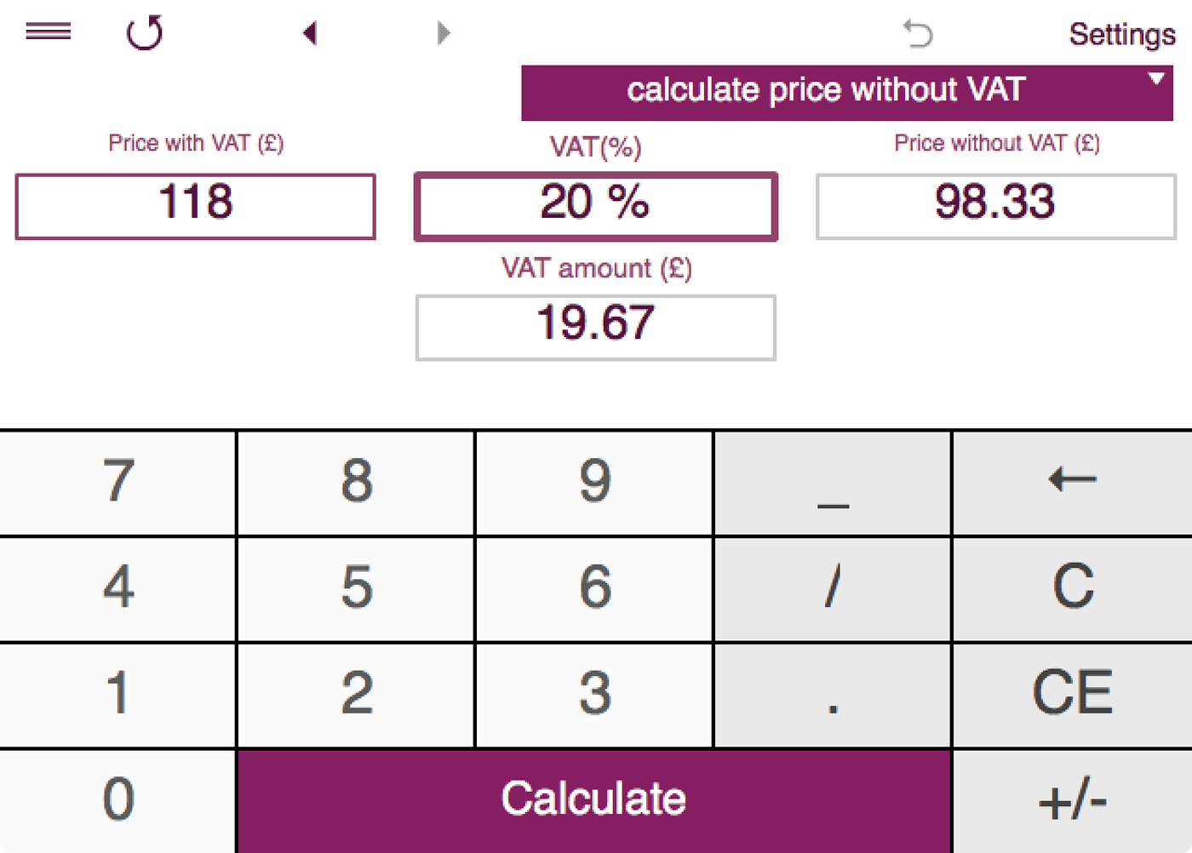The height and width of the screenshot is (853, 1192).
Task: Open Settings
Action: (x=1121, y=34)
